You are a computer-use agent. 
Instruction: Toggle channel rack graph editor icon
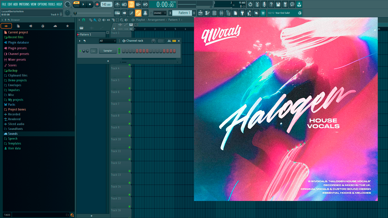(169, 41)
